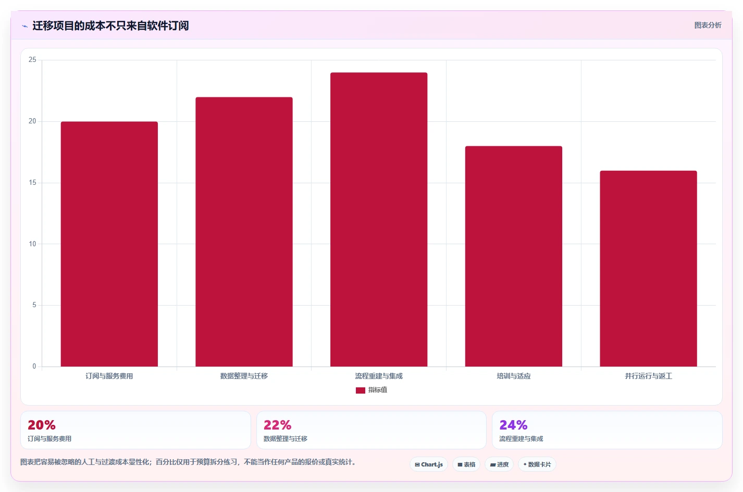
Task: Click the 订阅与服务费用 axis label
Action: (x=109, y=376)
